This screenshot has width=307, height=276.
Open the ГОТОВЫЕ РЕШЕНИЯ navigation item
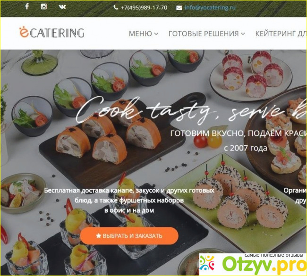pos(207,33)
